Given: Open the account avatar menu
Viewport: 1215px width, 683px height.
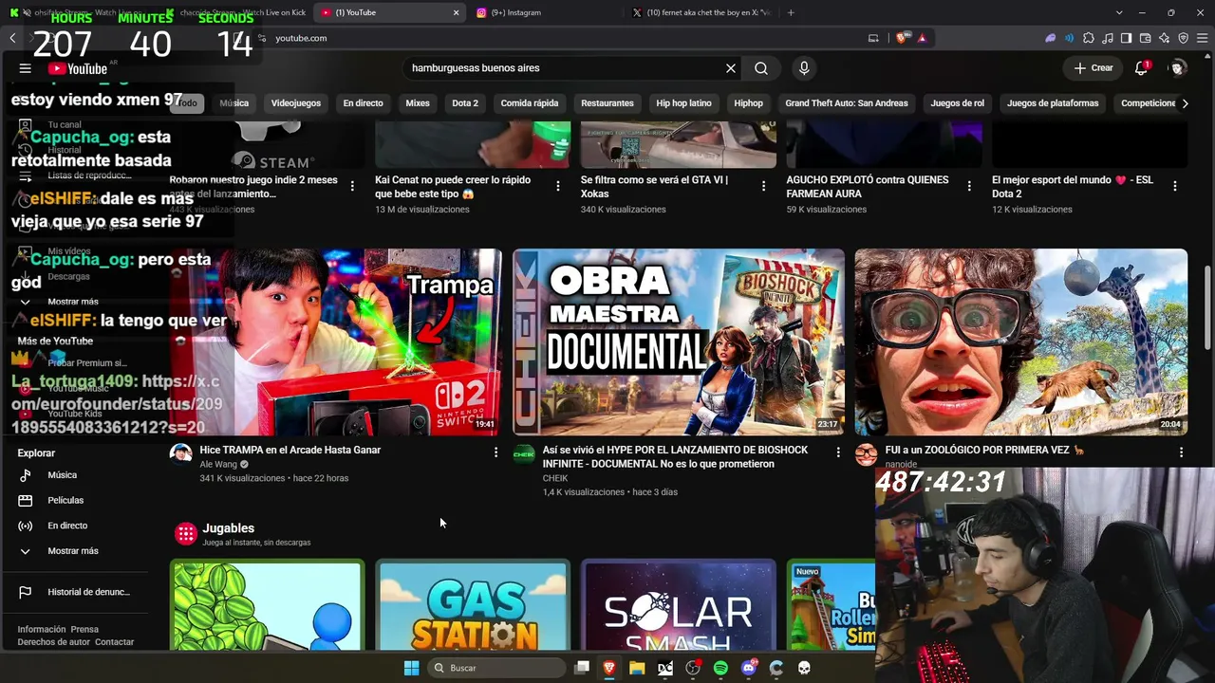Looking at the screenshot, I should pyautogui.click(x=1178, y=68).
